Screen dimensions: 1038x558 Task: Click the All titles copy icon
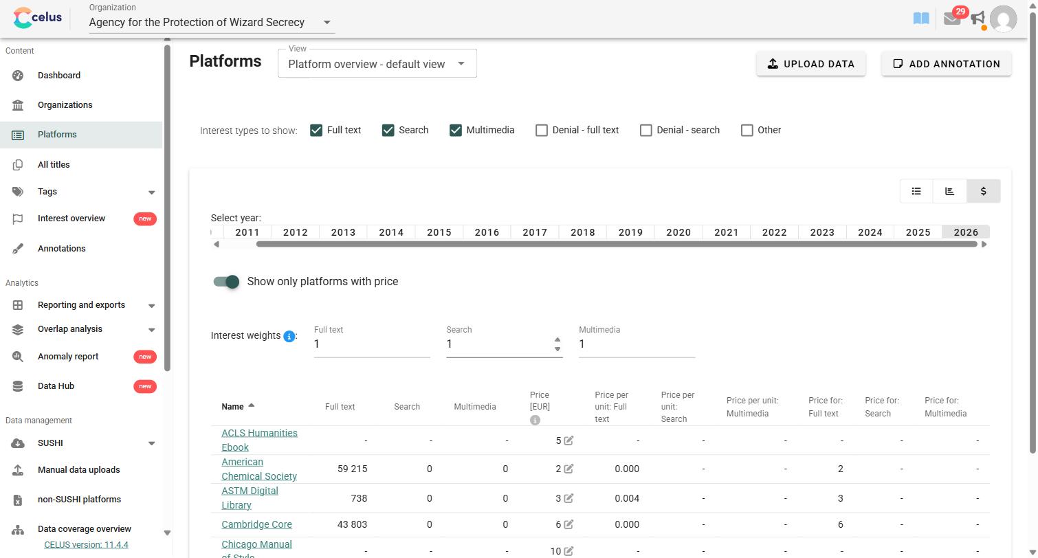coord(18,165)
